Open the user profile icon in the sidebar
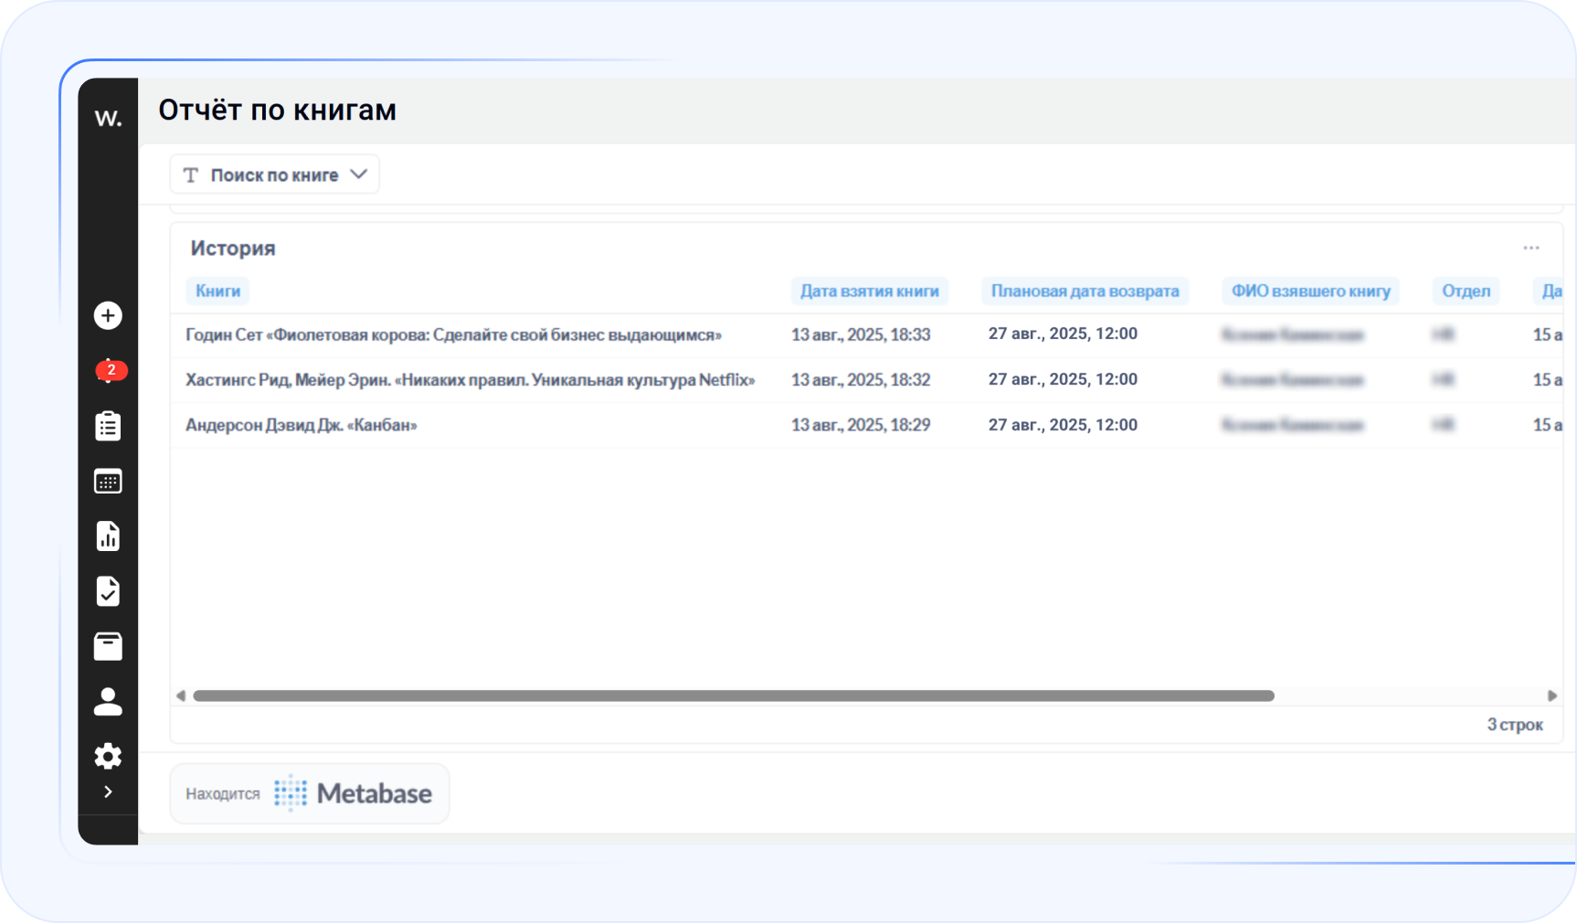 pyautogui.click(x=108, y=702)
